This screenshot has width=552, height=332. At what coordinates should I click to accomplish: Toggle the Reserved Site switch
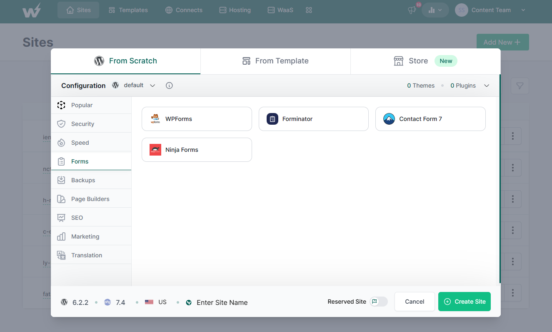point(379,302)
